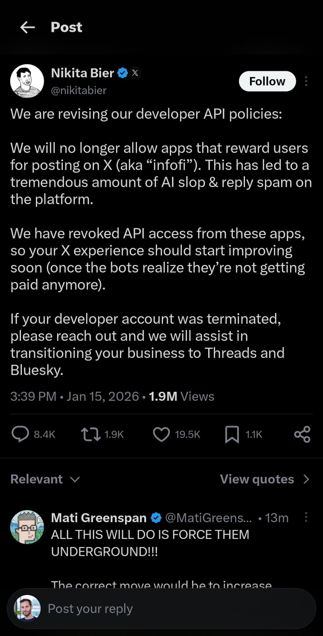Tap the X affiliation badge

(135, 73)
